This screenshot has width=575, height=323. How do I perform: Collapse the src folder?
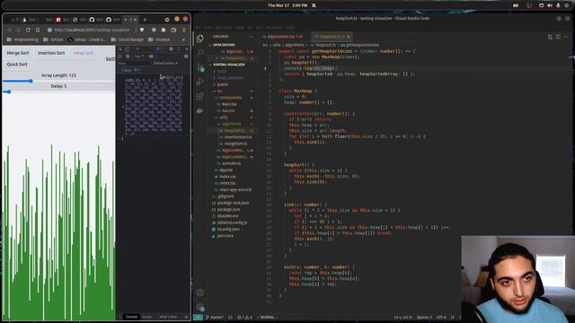click(219, 91)
